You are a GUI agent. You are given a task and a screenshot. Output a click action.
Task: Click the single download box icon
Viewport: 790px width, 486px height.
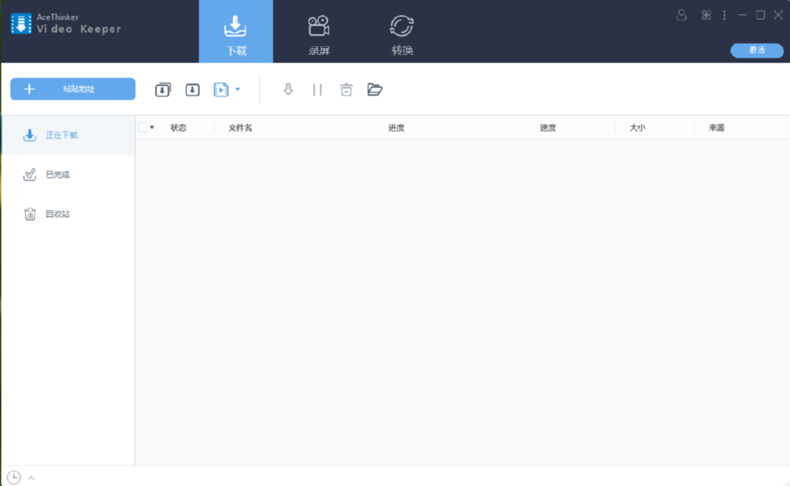click(x=192, y=90)
